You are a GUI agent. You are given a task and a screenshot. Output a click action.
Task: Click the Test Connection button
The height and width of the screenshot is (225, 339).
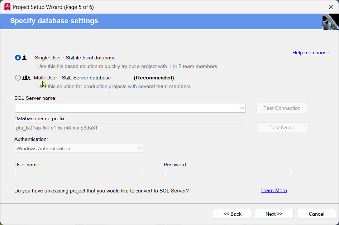pos(282,108)
